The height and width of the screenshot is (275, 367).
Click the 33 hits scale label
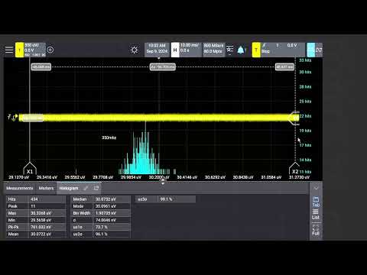point(305,60)
